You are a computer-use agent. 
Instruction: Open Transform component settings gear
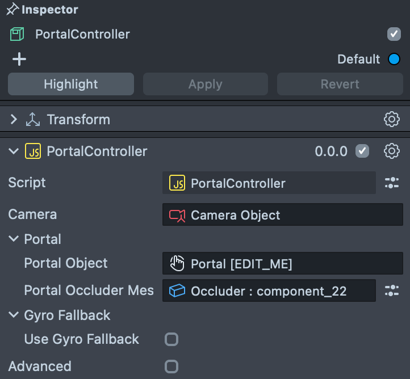tap(392, 119)
